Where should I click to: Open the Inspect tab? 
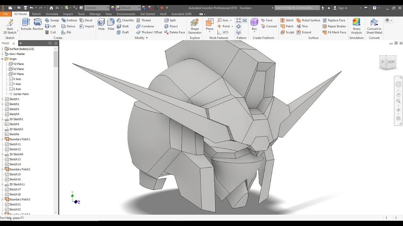coord(68,14)
